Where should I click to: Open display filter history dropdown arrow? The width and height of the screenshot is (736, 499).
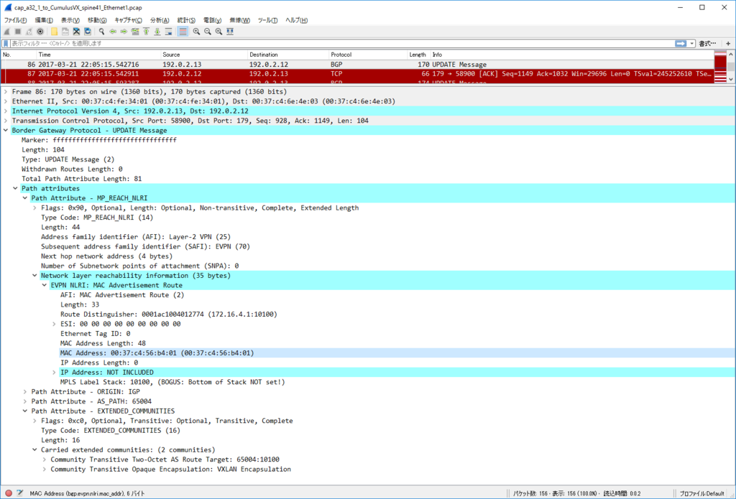[692, 43]
